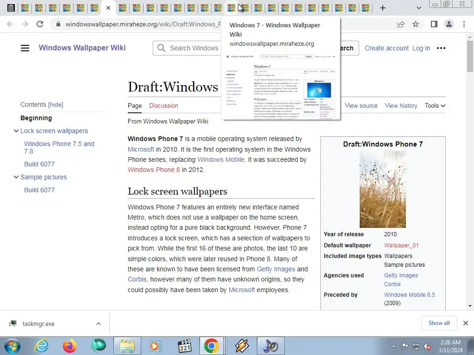Reload the current wiki page

click(x=40, y=24)
